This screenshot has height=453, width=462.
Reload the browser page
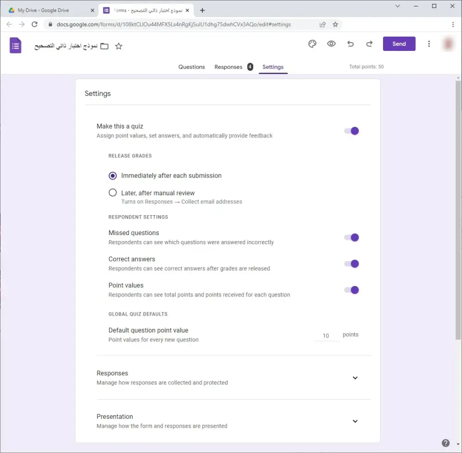tap(35, 24)
